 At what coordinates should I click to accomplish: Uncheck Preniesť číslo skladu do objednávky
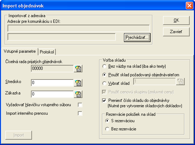pyautogui.click(x=104, y=100)
